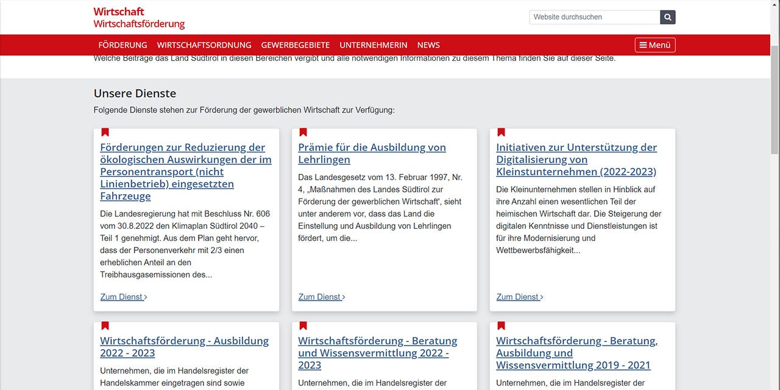Open Wirtschaftsförderung - Beratung, Ausbildung 2019 - 2021 link
780x390 pixels.
(x=577, y=353)
